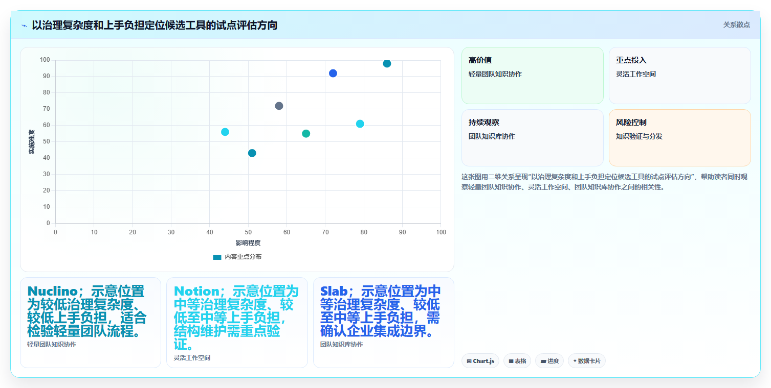The height and width of the screenshot is (388, 771).
Task: Click the 实施难度 y-axis title
Action: coord(31,142)
